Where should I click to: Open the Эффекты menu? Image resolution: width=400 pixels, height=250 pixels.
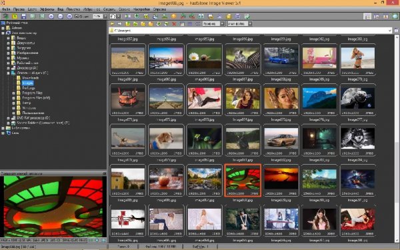click(47, 9)
